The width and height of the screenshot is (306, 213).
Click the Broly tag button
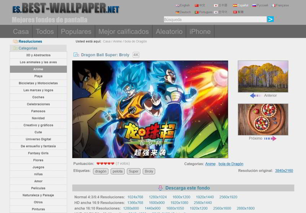149,171
